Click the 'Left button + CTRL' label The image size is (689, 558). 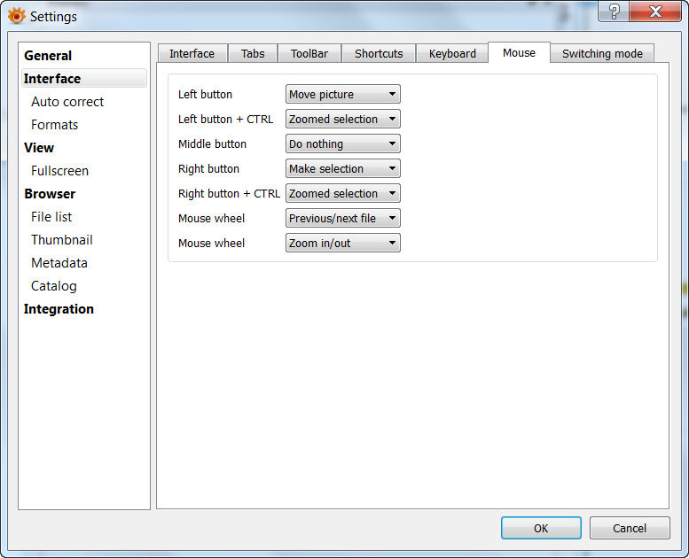tap(226, 119)
